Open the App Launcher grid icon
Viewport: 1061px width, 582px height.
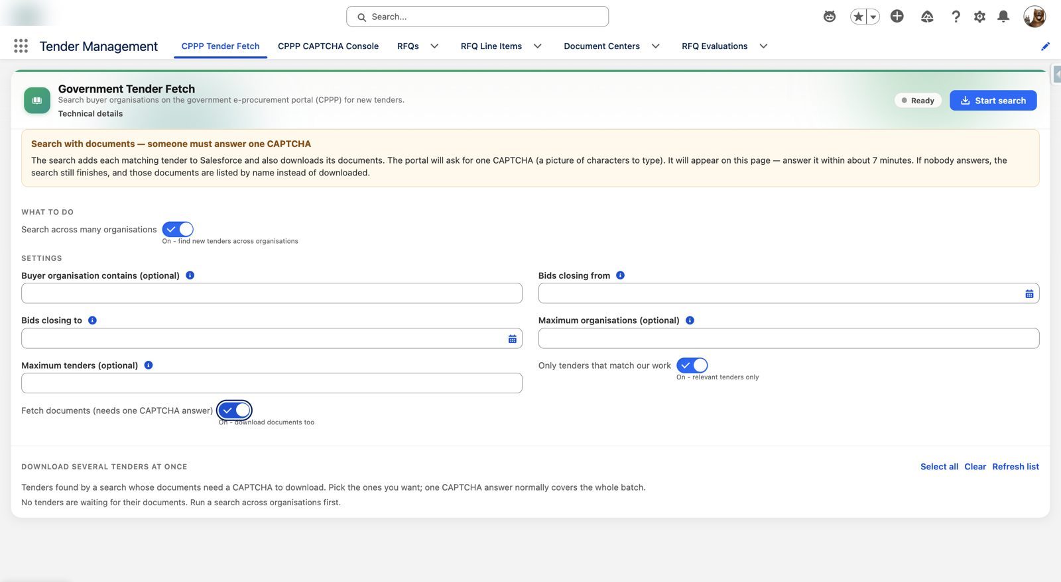(x=21, y=46)
